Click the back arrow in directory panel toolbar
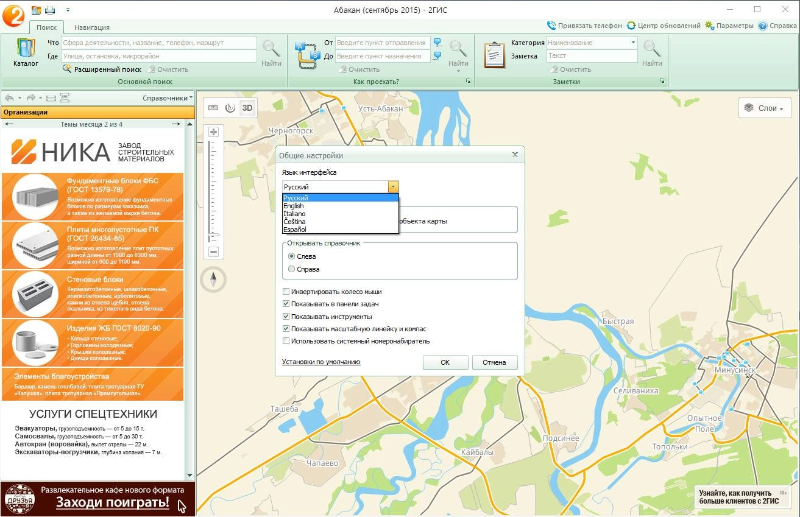 coord(9,97)
